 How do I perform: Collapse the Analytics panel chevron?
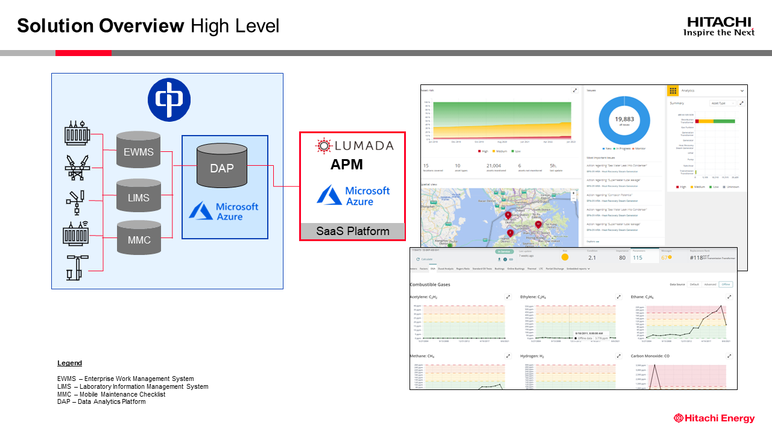tap(742, 90)
